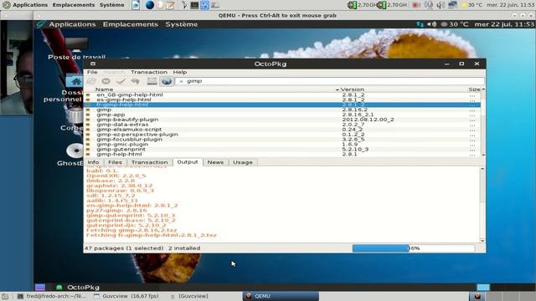Select the gimp-gmic-plugin package
This screenshot has width=536, height=301.
pos(282,145)
